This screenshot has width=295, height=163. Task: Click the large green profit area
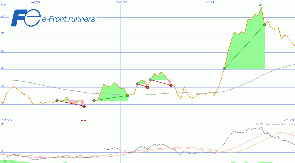pos(249,50)
